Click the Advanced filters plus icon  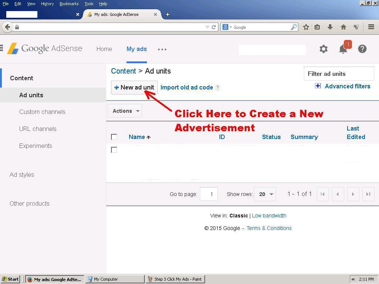(x=318, y=86)
